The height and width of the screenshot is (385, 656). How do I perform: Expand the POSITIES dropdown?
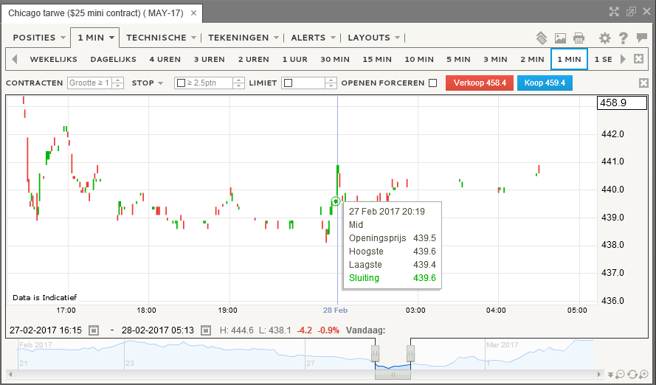(39, 38)
